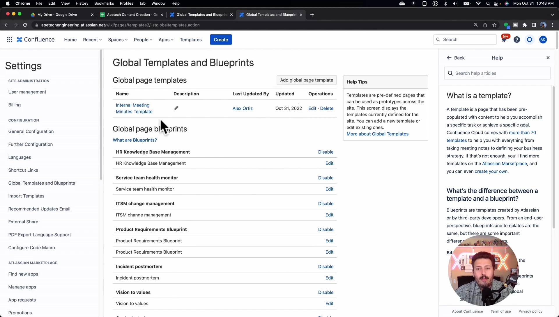Click Add global page template
Screen dimensions: 559x317
click(x=307, y=80)
